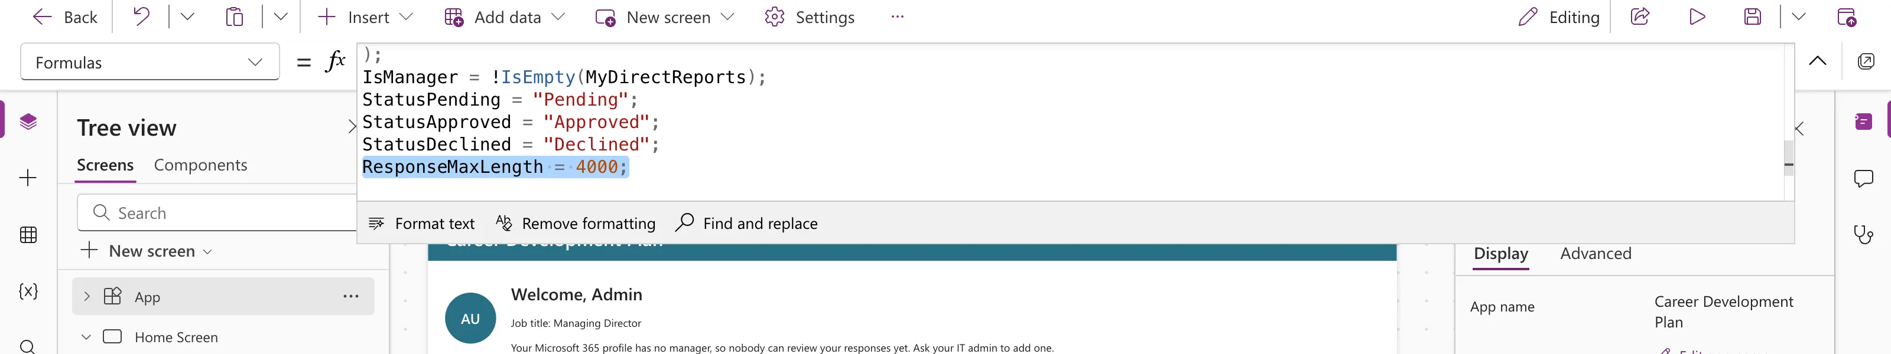Expand the save options dropdown arrow
Screen dimensions: 1891x354
1798,16
